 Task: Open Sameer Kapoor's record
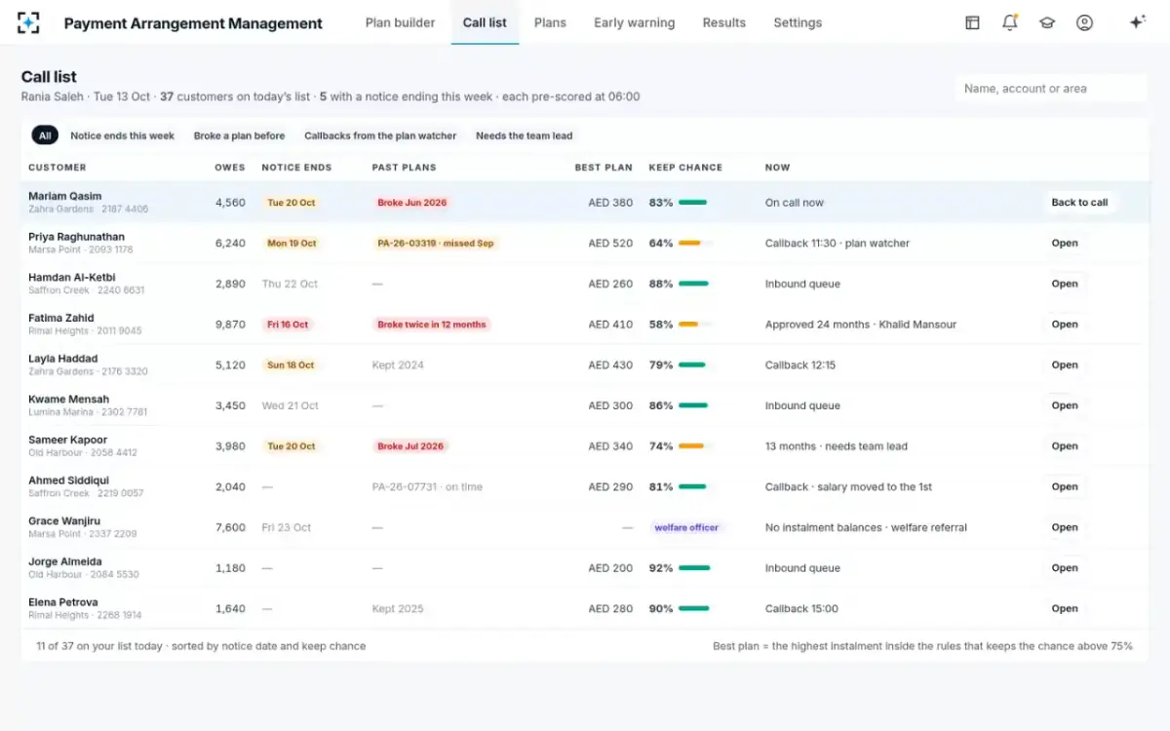pos(1065,446)
